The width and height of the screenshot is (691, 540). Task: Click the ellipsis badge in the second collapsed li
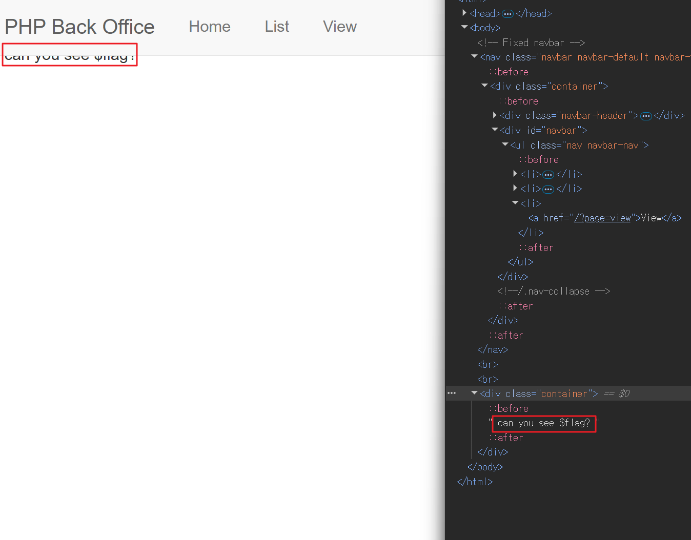[548, 190]
